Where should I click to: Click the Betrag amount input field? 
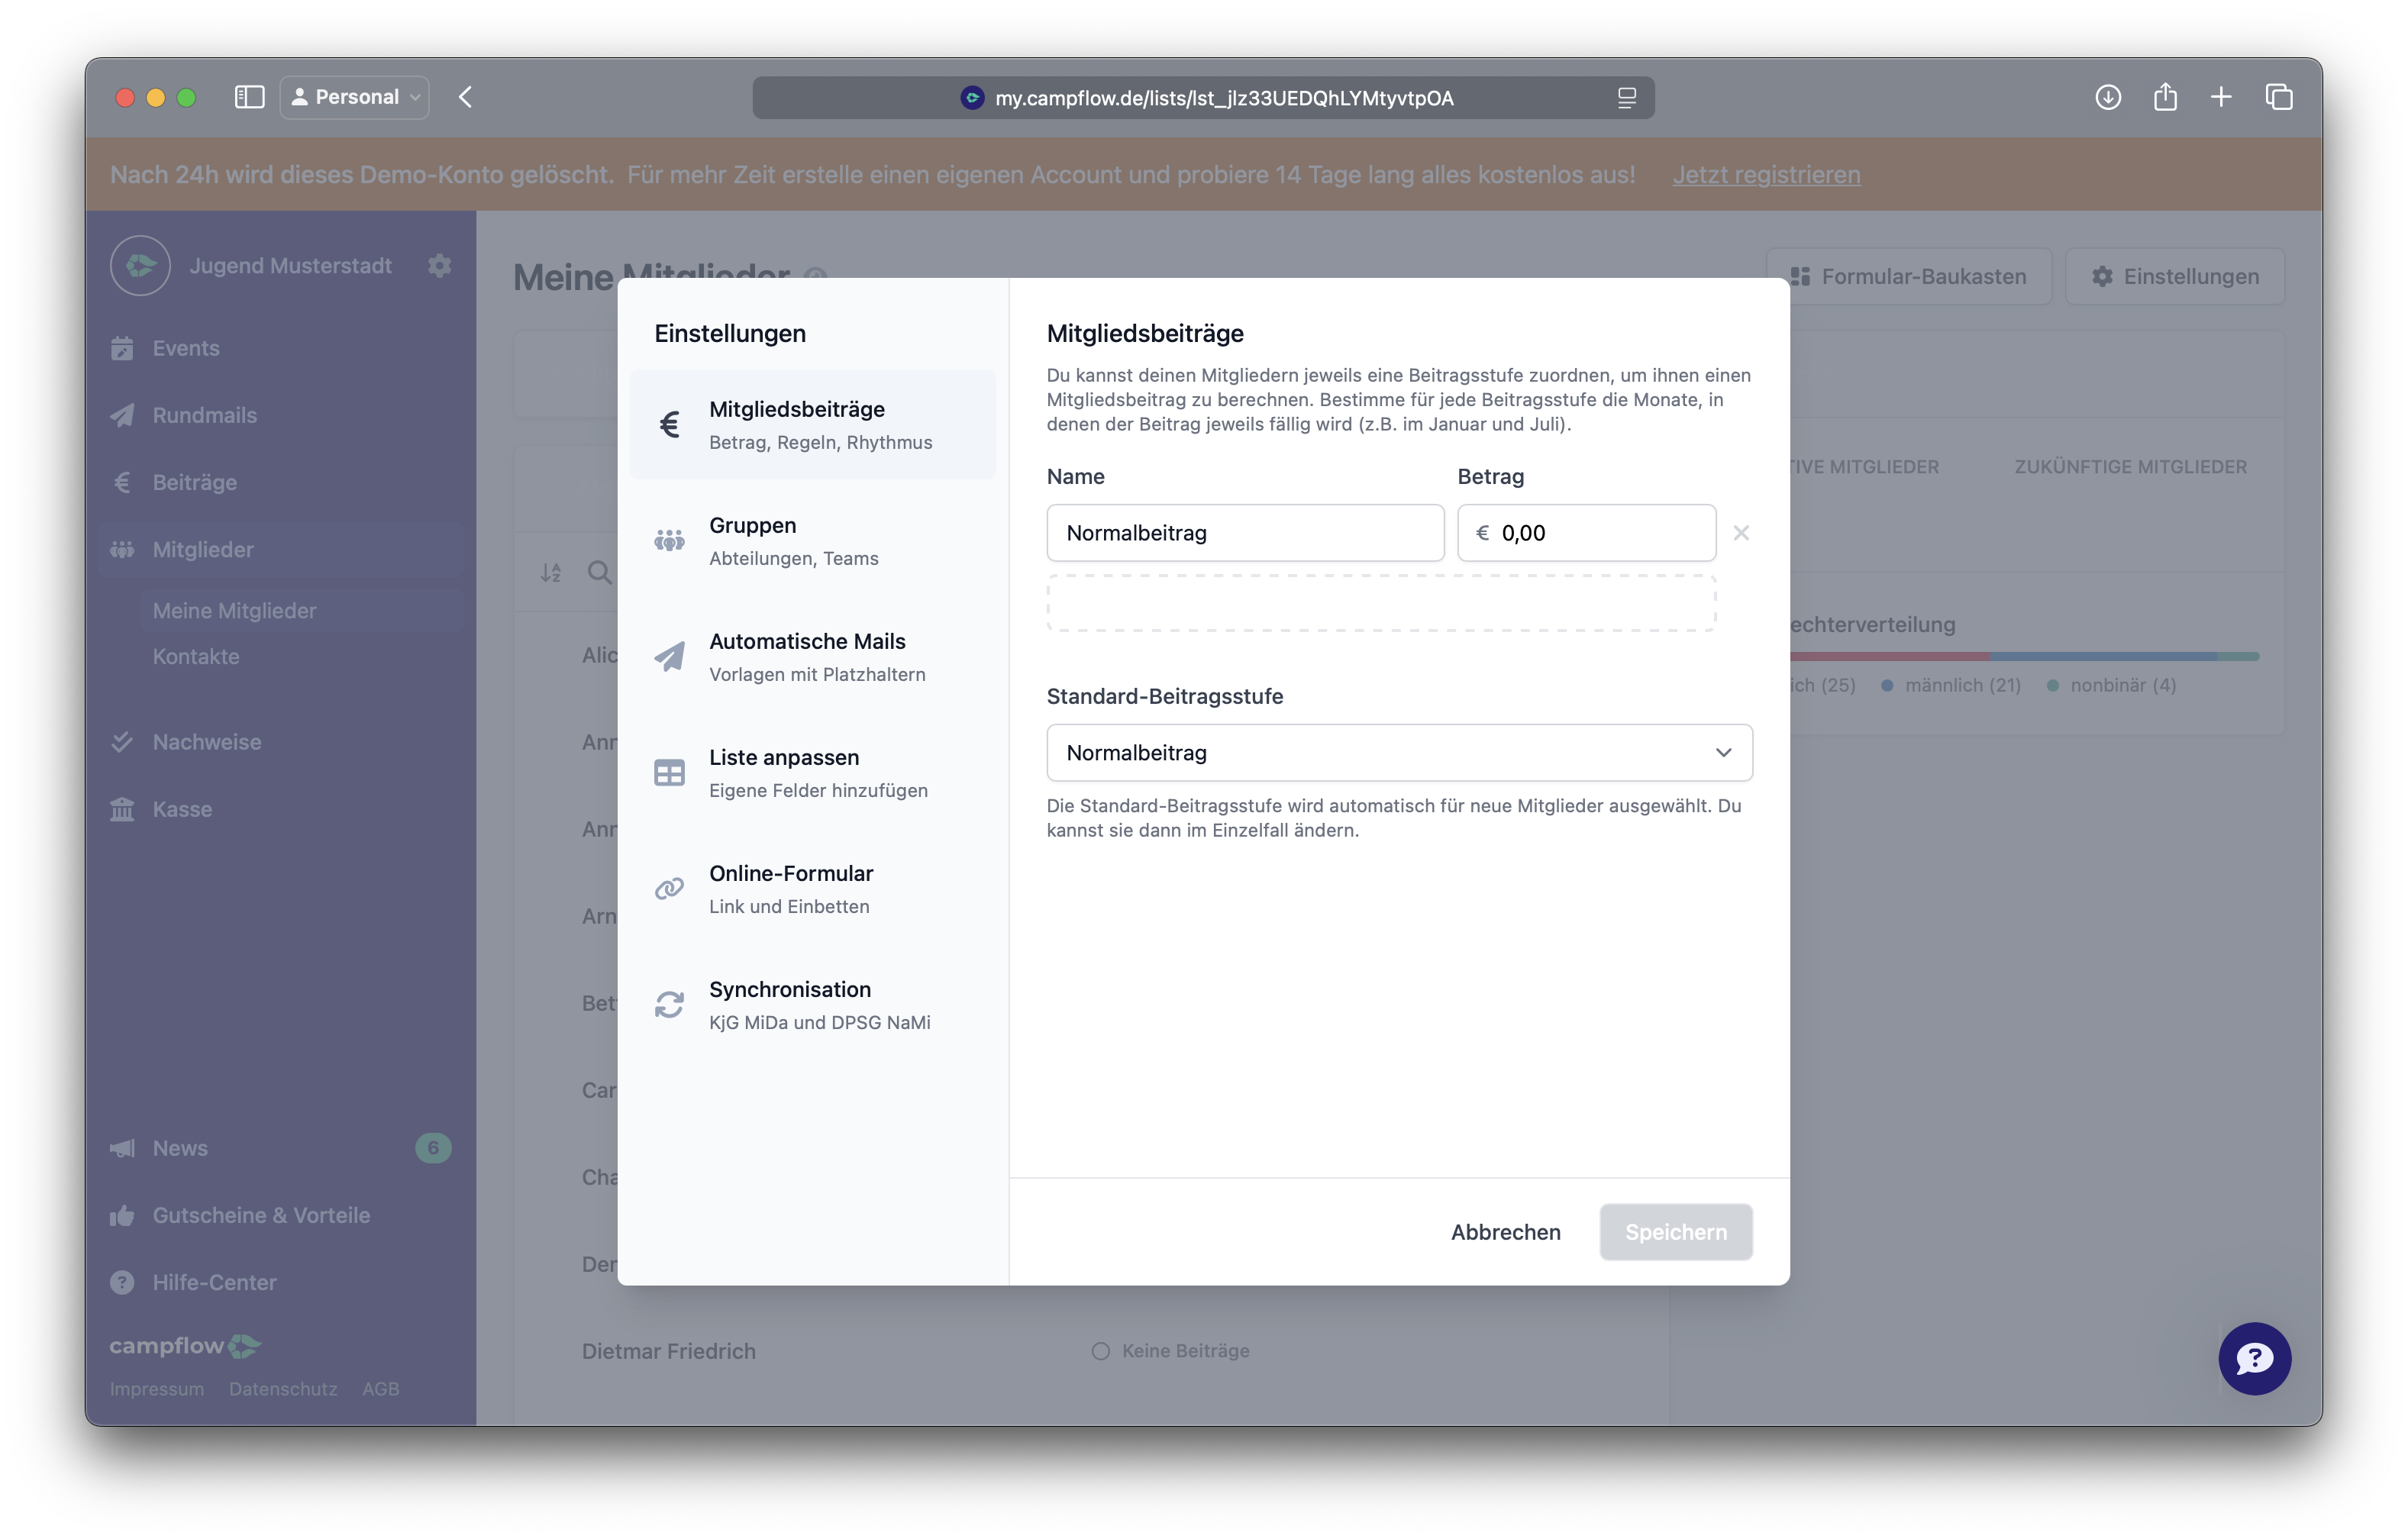coord(1587,533)
